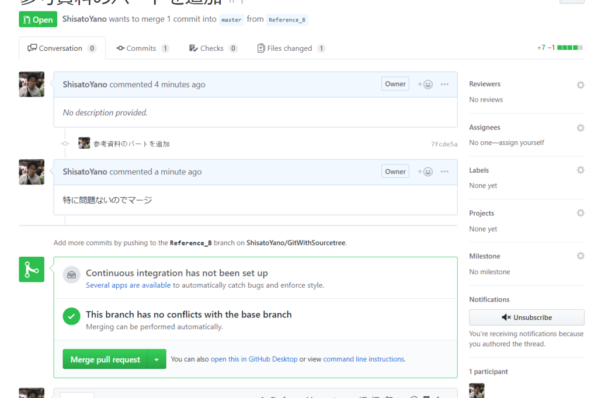Add reaction to the a minute ago comment
598x398 pixels.
click(x=425, y=172)
